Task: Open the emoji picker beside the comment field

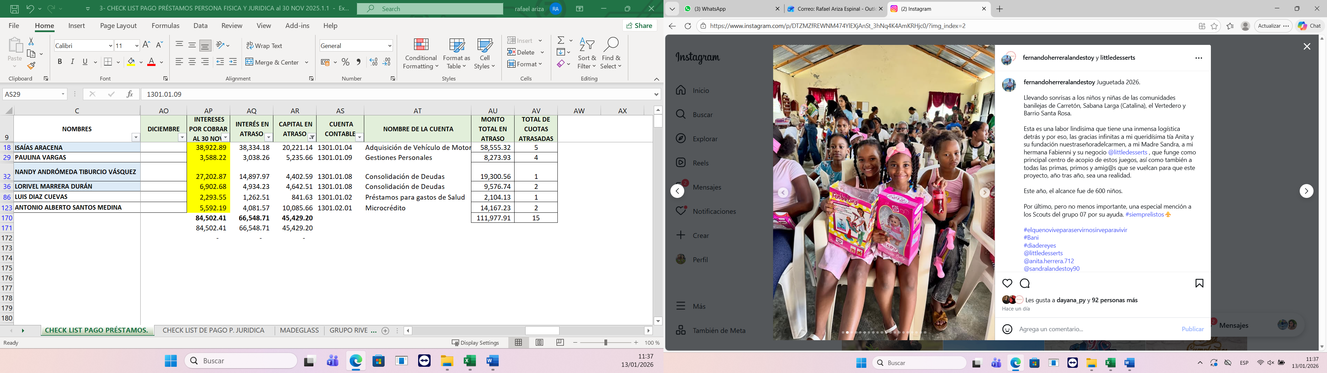Action: pyautogui.click(x=1008, y=329)
